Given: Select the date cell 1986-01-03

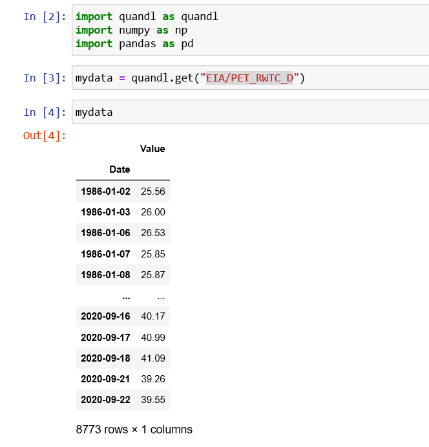Looking at the screenshot, I should coord(105,212).
